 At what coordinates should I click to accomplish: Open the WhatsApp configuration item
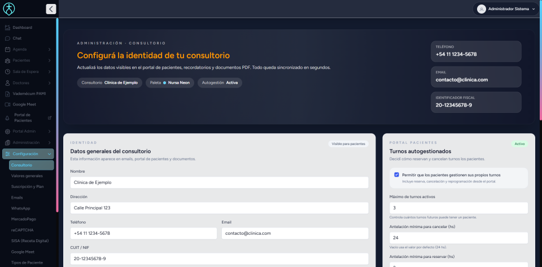[x=21, y=208]
